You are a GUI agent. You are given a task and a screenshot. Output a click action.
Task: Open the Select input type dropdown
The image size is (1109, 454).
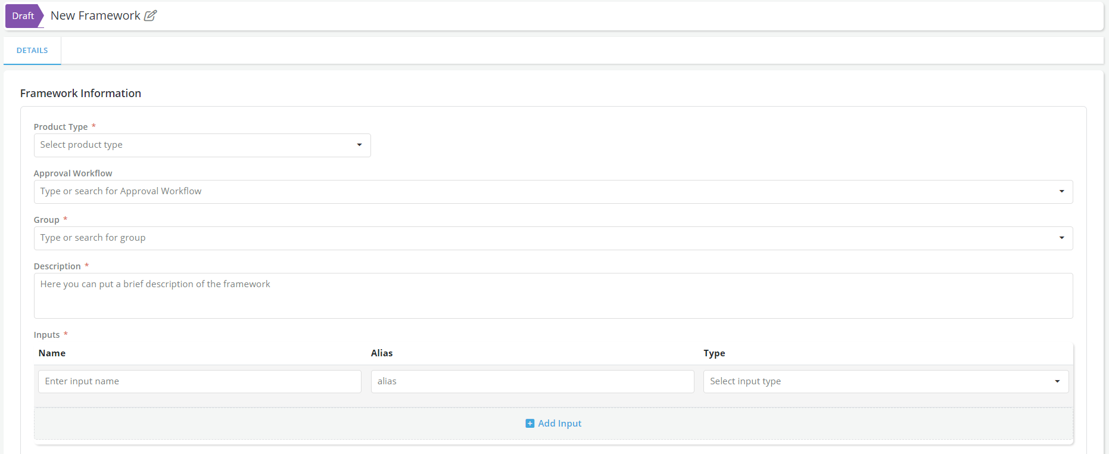pyautogui.click(x=876, y=382)
